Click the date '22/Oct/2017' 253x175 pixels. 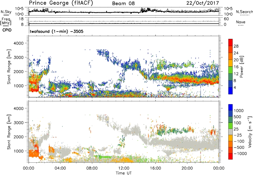click(x=203, y=3)
